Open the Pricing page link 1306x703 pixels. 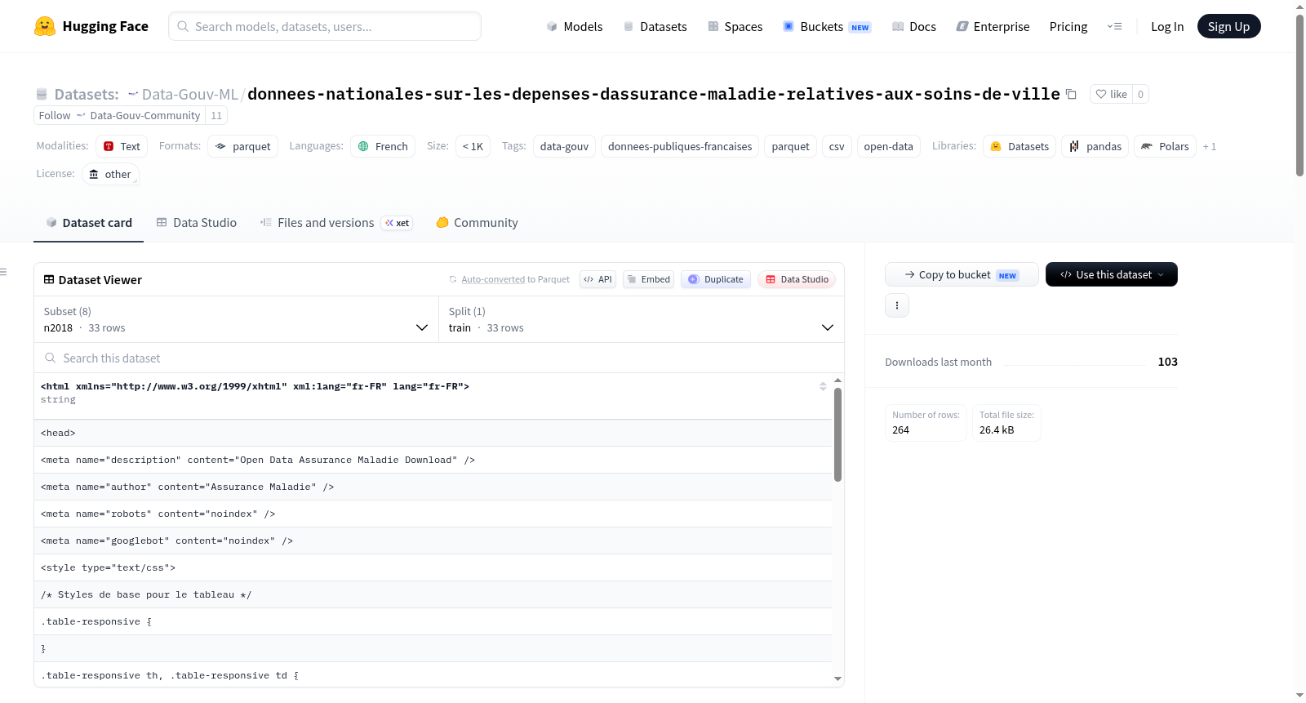[1068, 26]
